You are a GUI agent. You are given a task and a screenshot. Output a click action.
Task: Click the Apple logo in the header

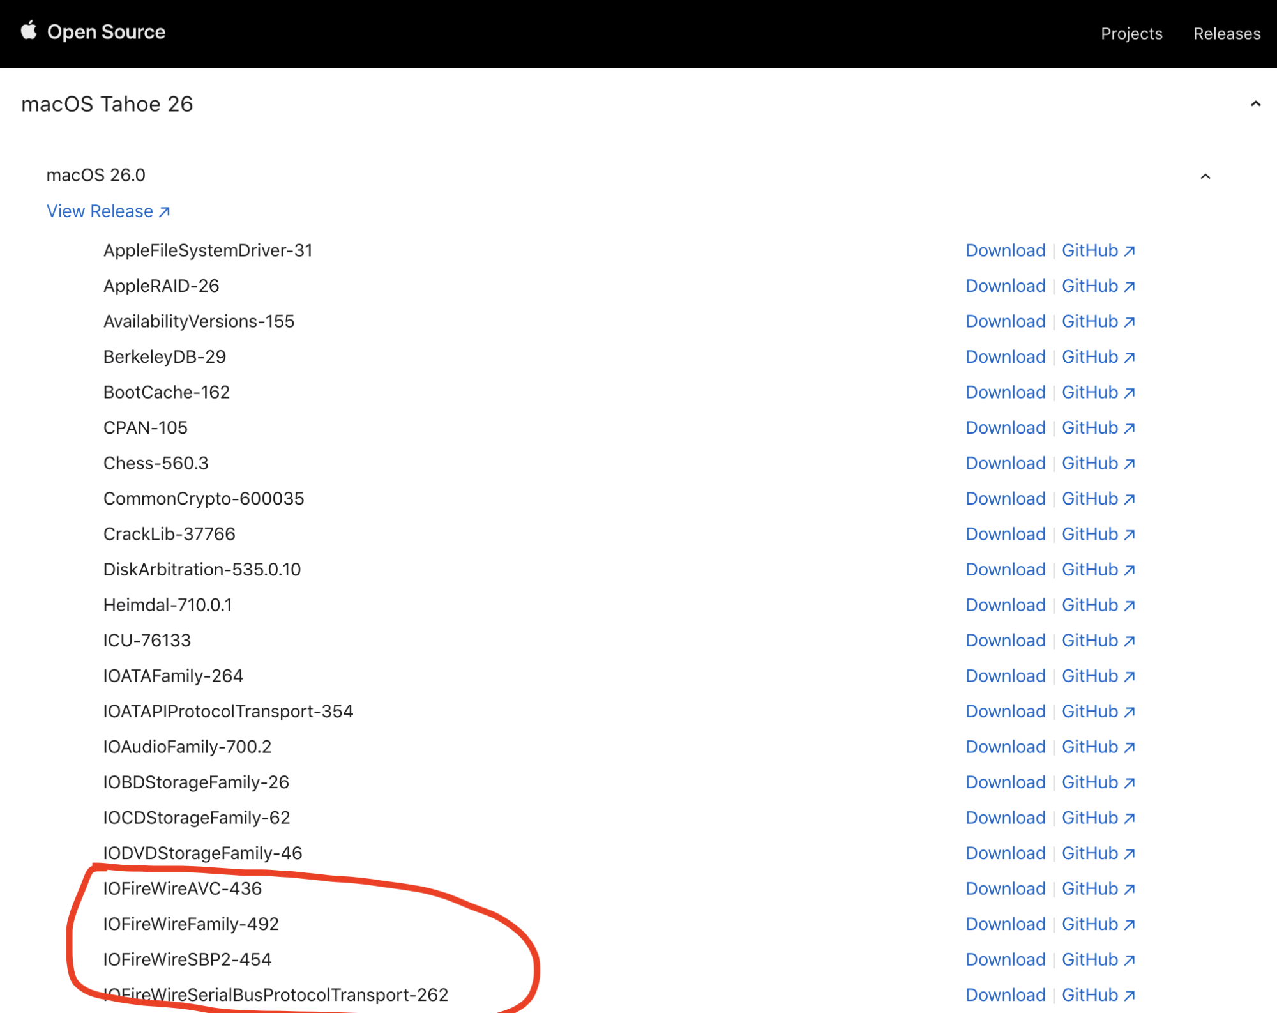28,31
